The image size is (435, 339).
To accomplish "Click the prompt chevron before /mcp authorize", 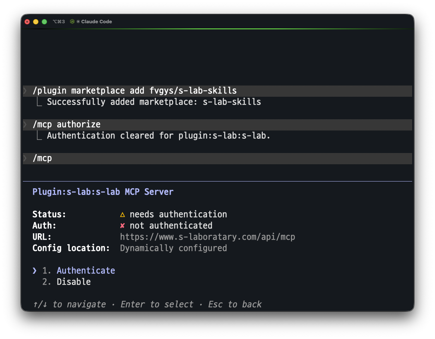I will point(25,124).
